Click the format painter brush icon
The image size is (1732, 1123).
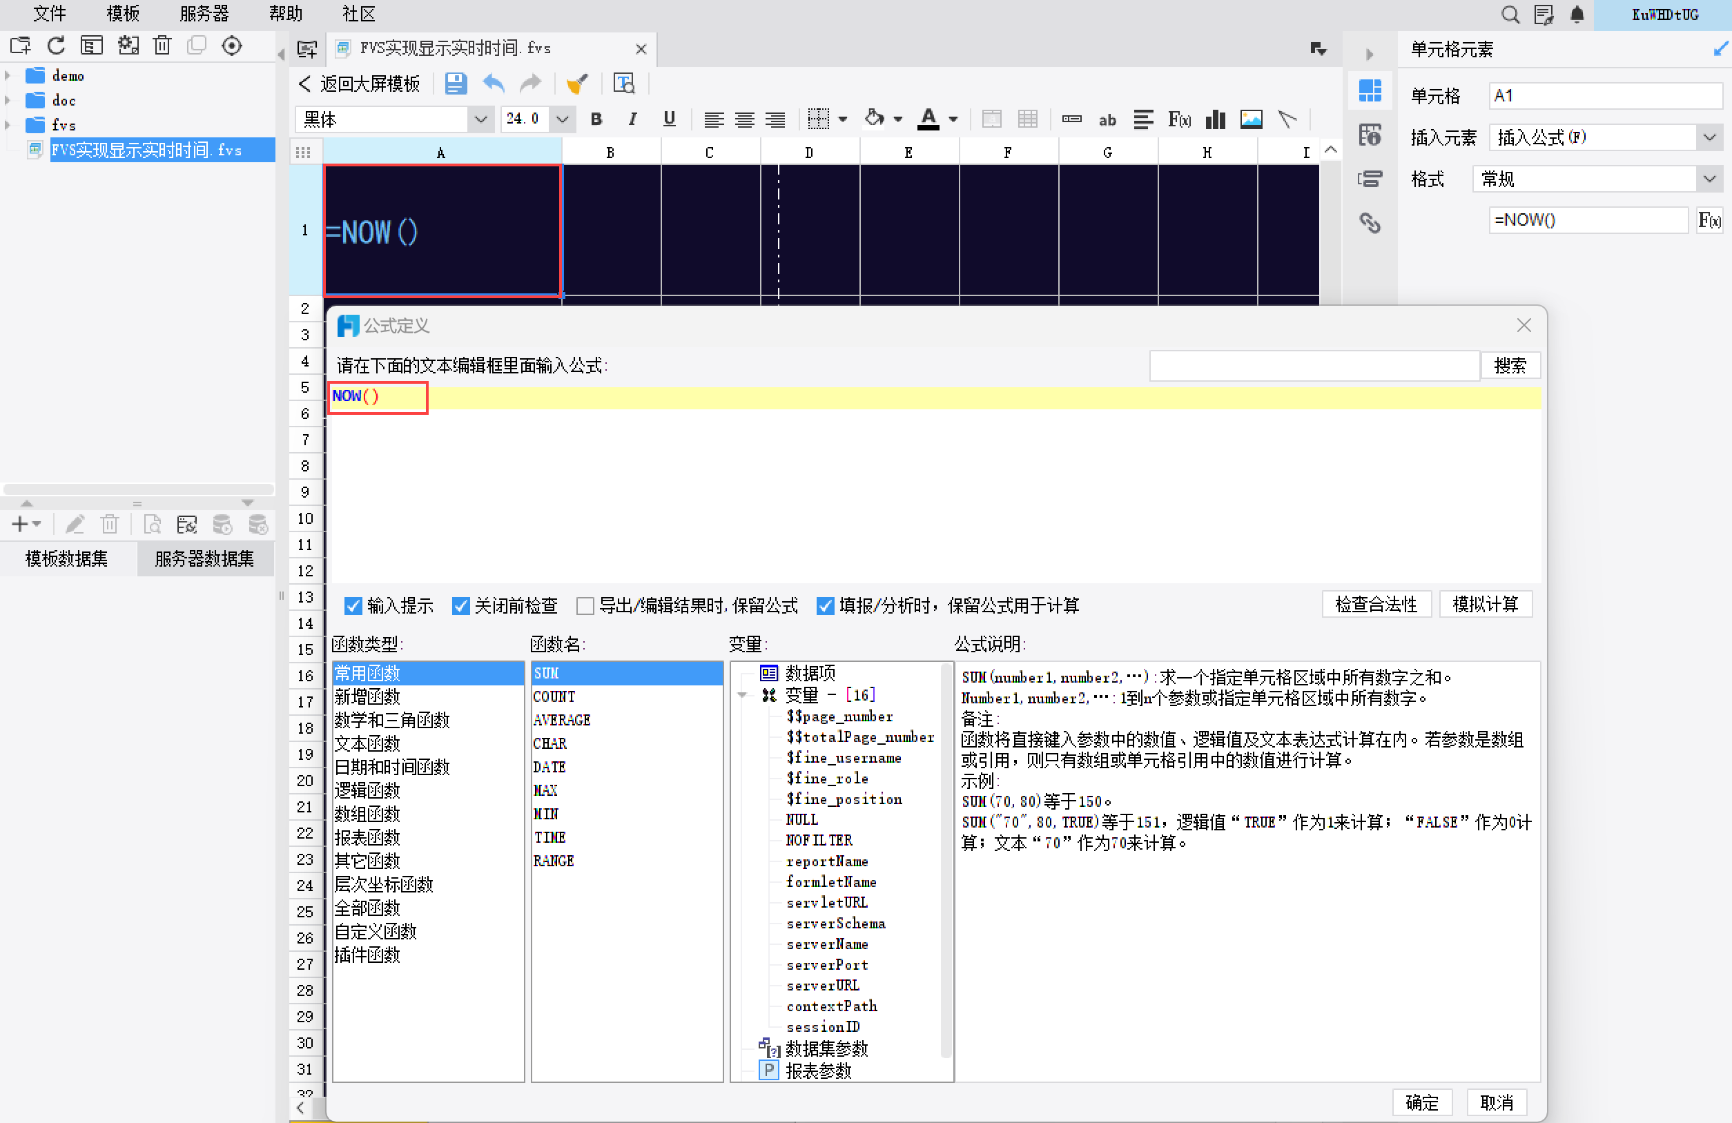click(577, 84)
